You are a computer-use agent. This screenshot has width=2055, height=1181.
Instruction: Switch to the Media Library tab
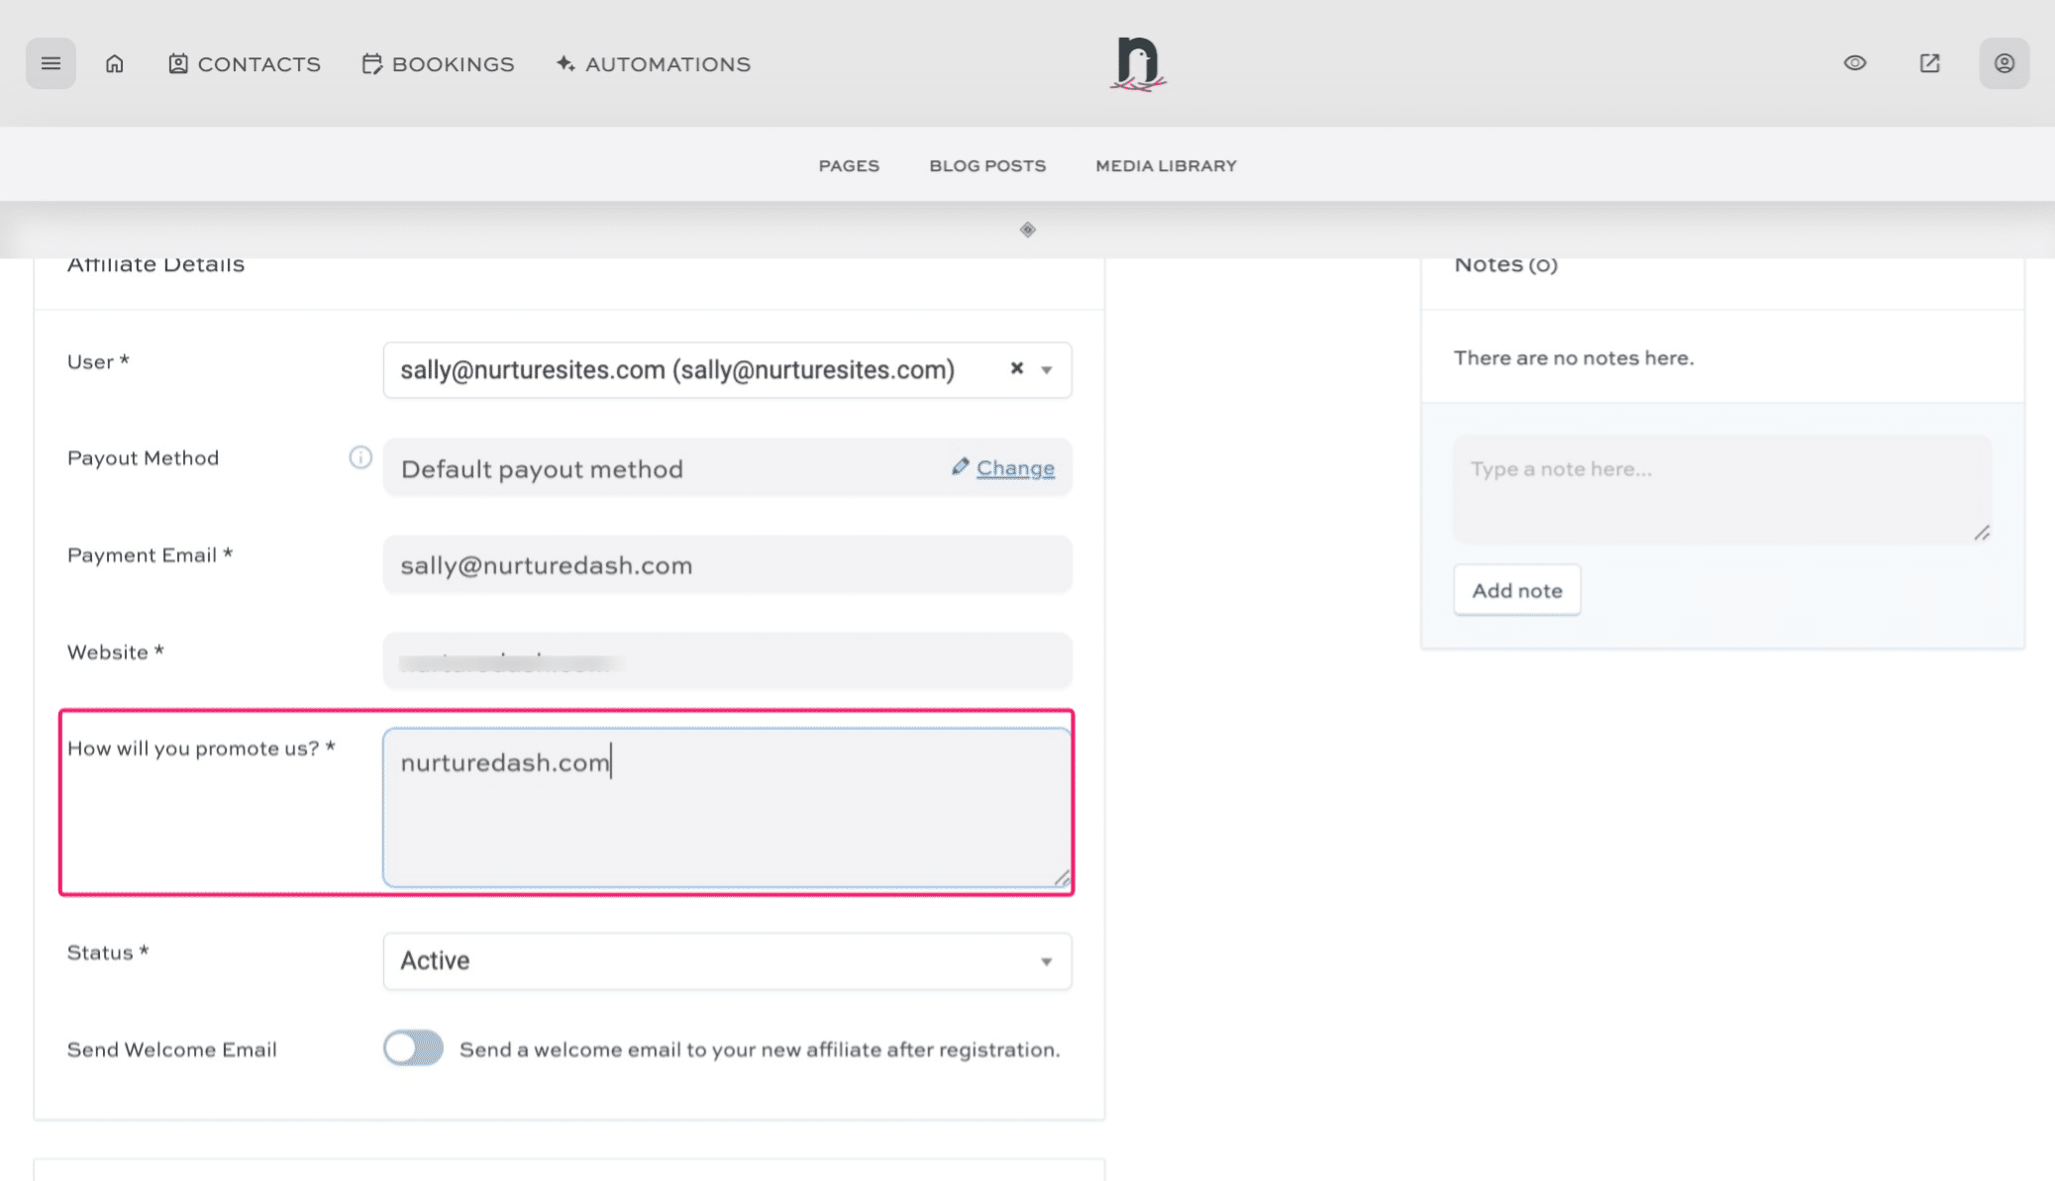coord(1166,165)
